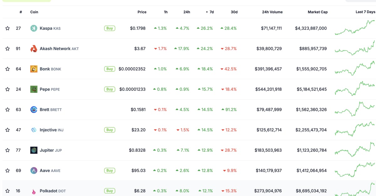Sort by the 24h change header
Viewport: 376px width, 196px height.
pyautogui.click(x=187, y=12)
